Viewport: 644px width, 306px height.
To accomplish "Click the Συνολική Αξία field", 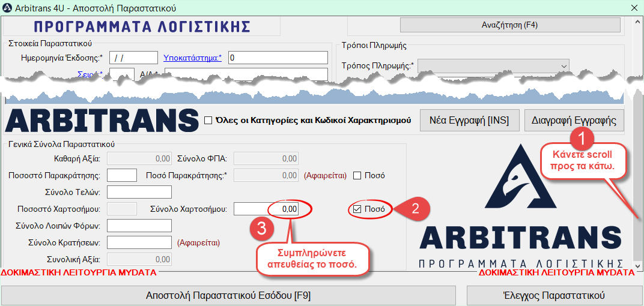I will [139, 259].
